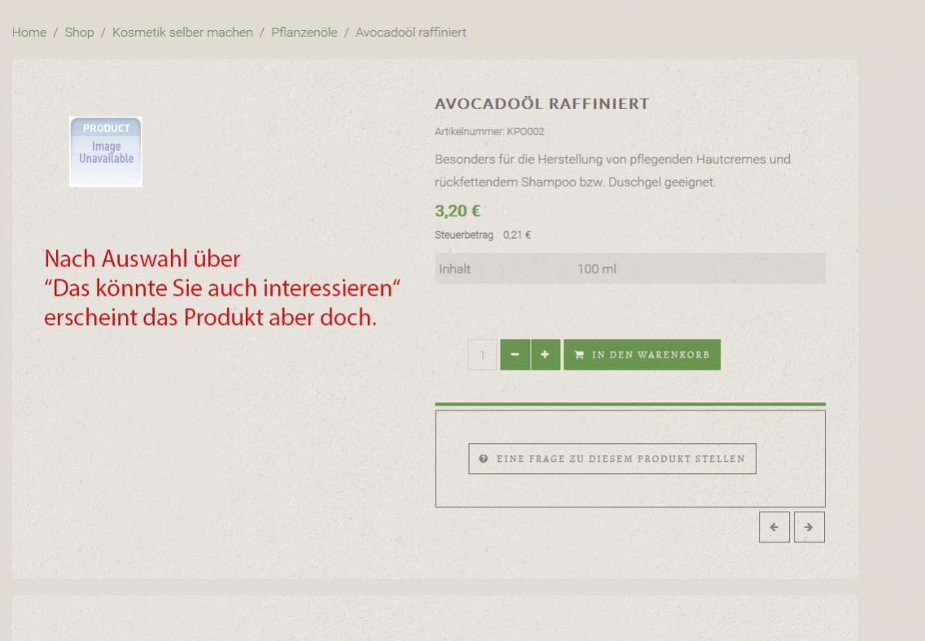Viewport: 925px width, 641px height.
Task: Increase quantity with the plus button
Action: click(x=545, y=355)
